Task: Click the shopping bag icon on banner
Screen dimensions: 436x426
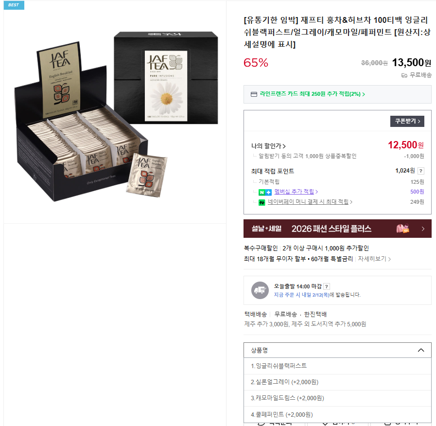Action: point(402,229)
